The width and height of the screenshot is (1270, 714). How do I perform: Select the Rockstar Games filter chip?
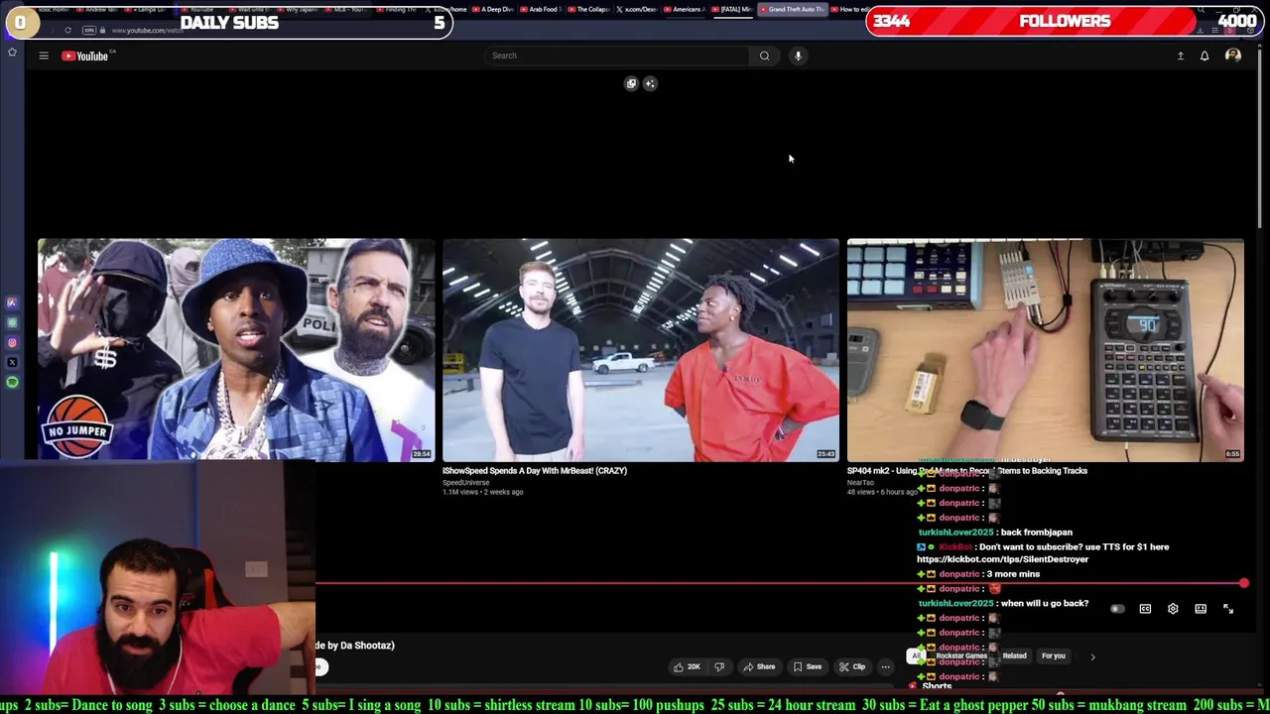pos(960,655)
